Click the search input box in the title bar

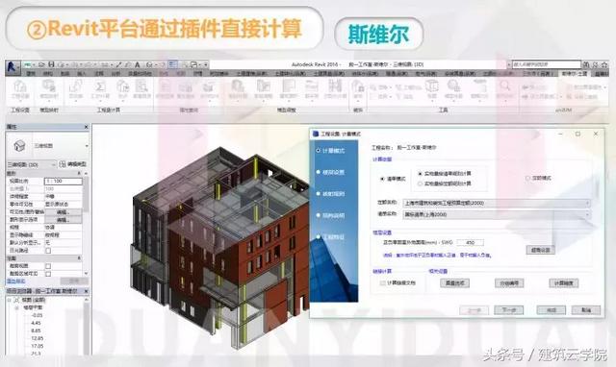pyautogui.click(x=547, y=64)
